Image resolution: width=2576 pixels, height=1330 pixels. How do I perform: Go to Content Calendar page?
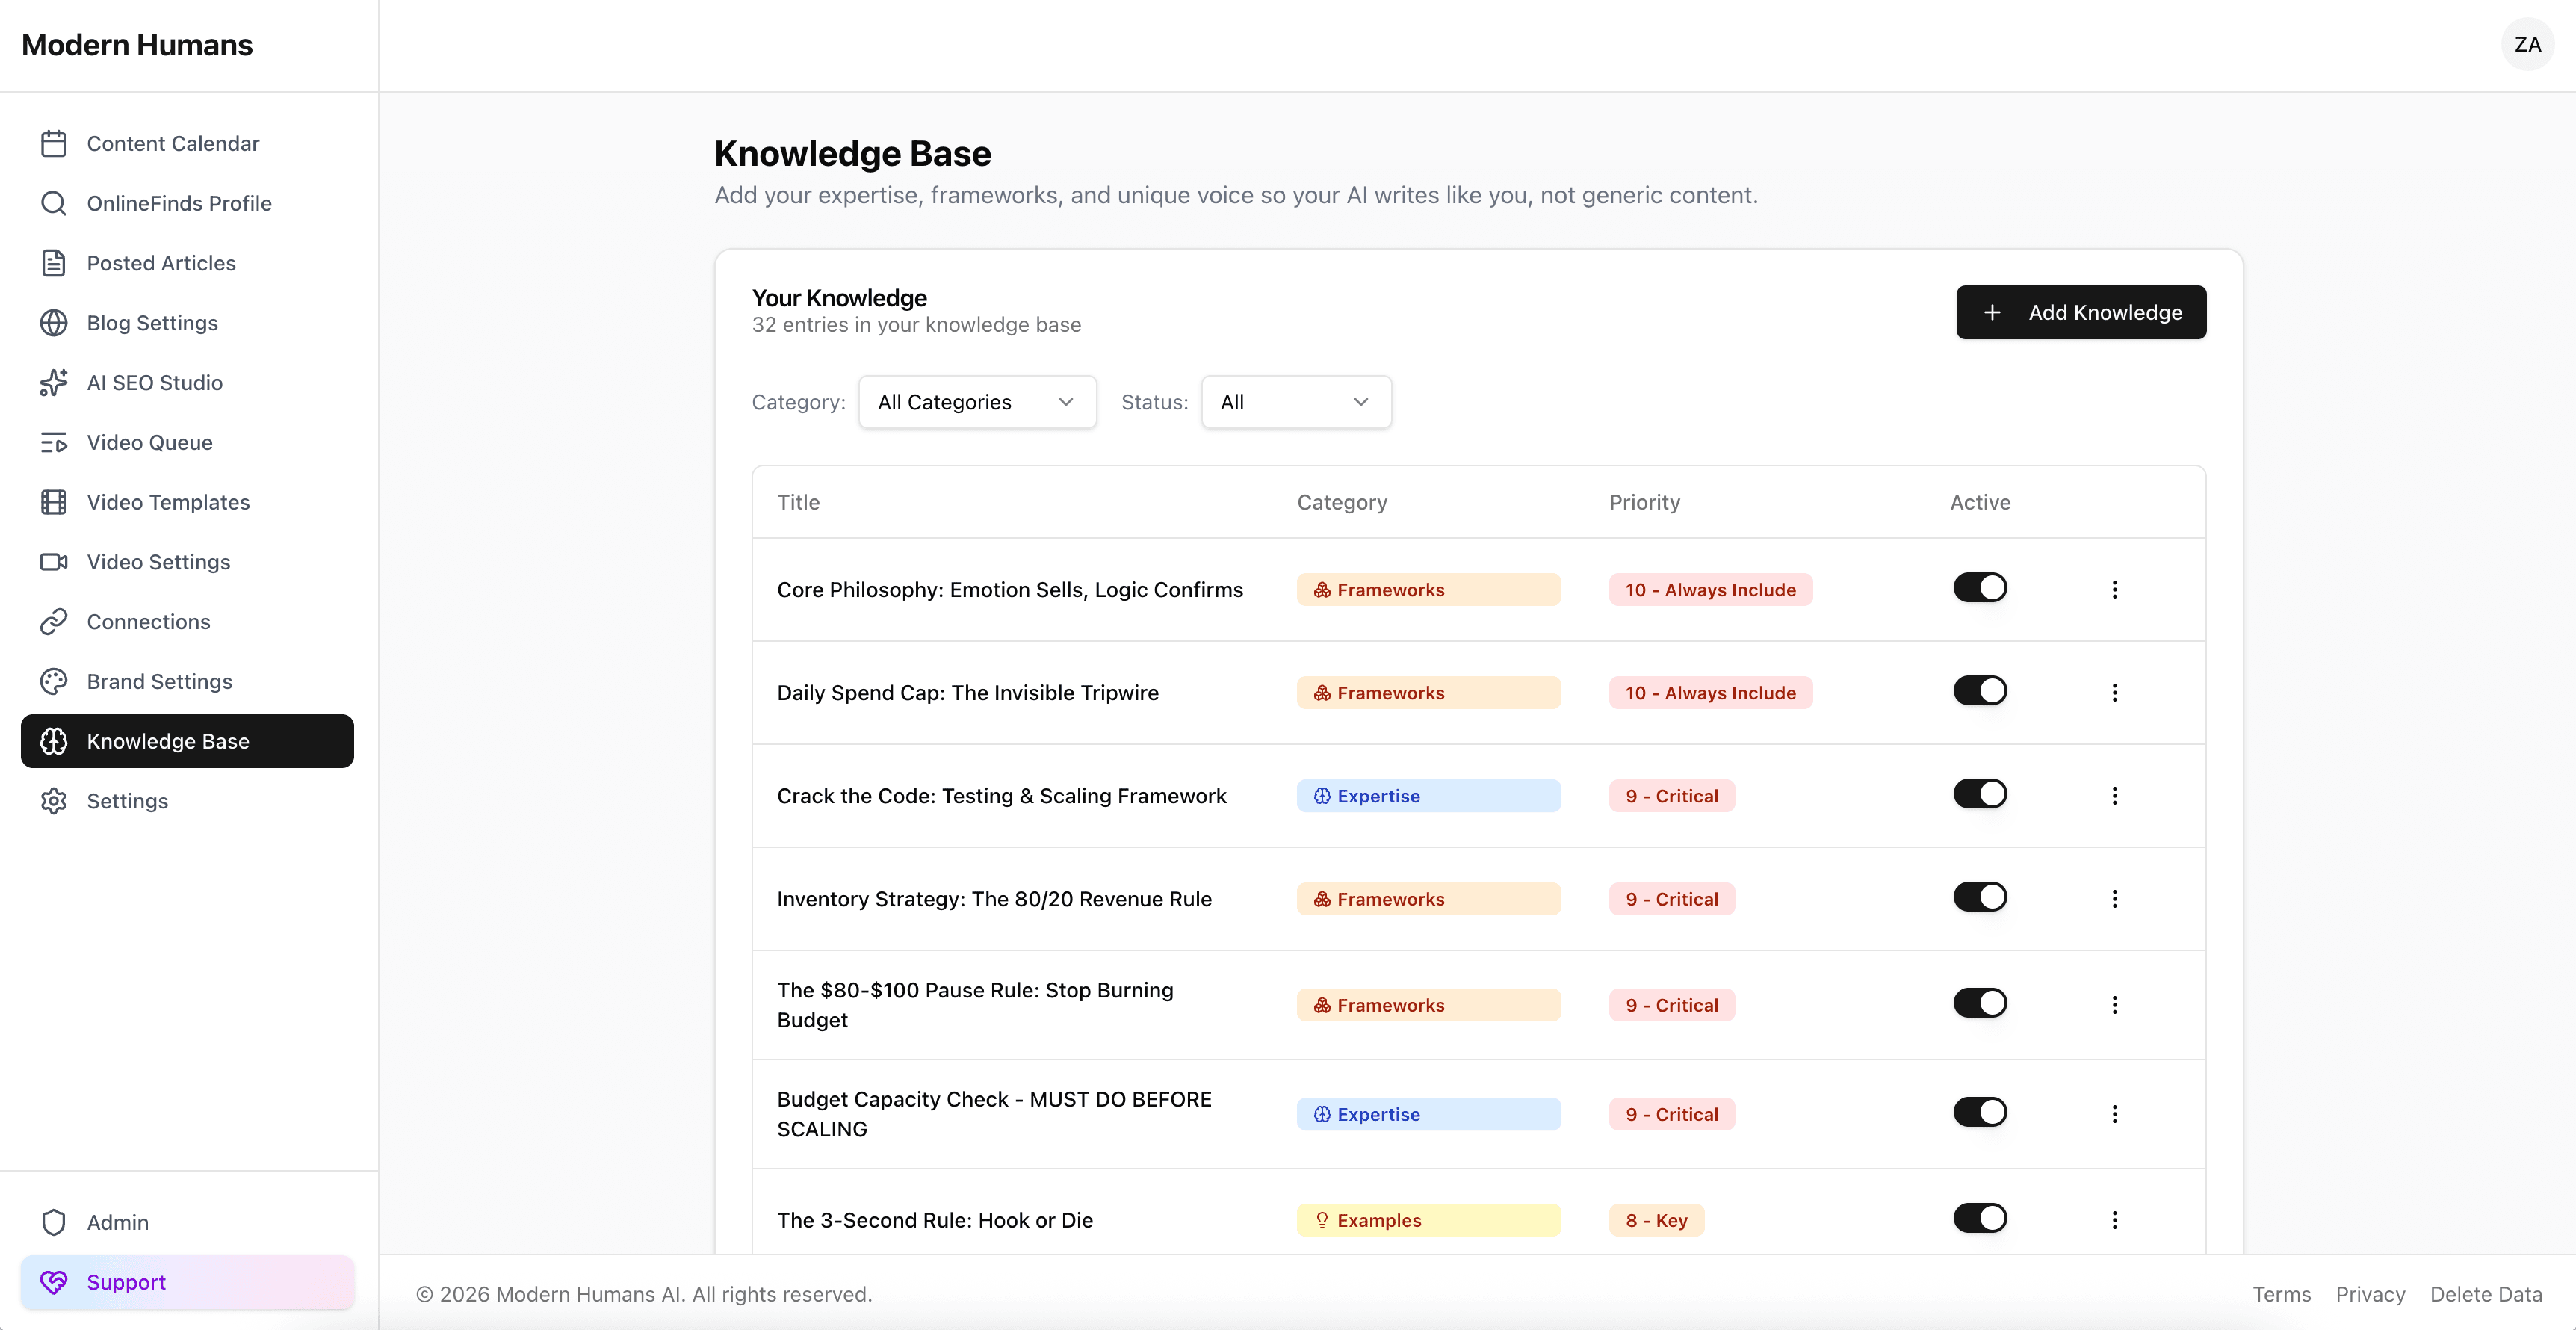[x=187, y=144]
